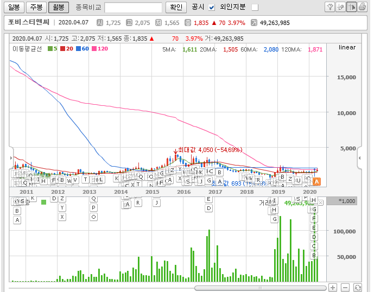Open disclosure marker A under 2011
Image resolution: width=374 pixels, height=292 pixels.
pyautogui.click(x=17, y=220)
